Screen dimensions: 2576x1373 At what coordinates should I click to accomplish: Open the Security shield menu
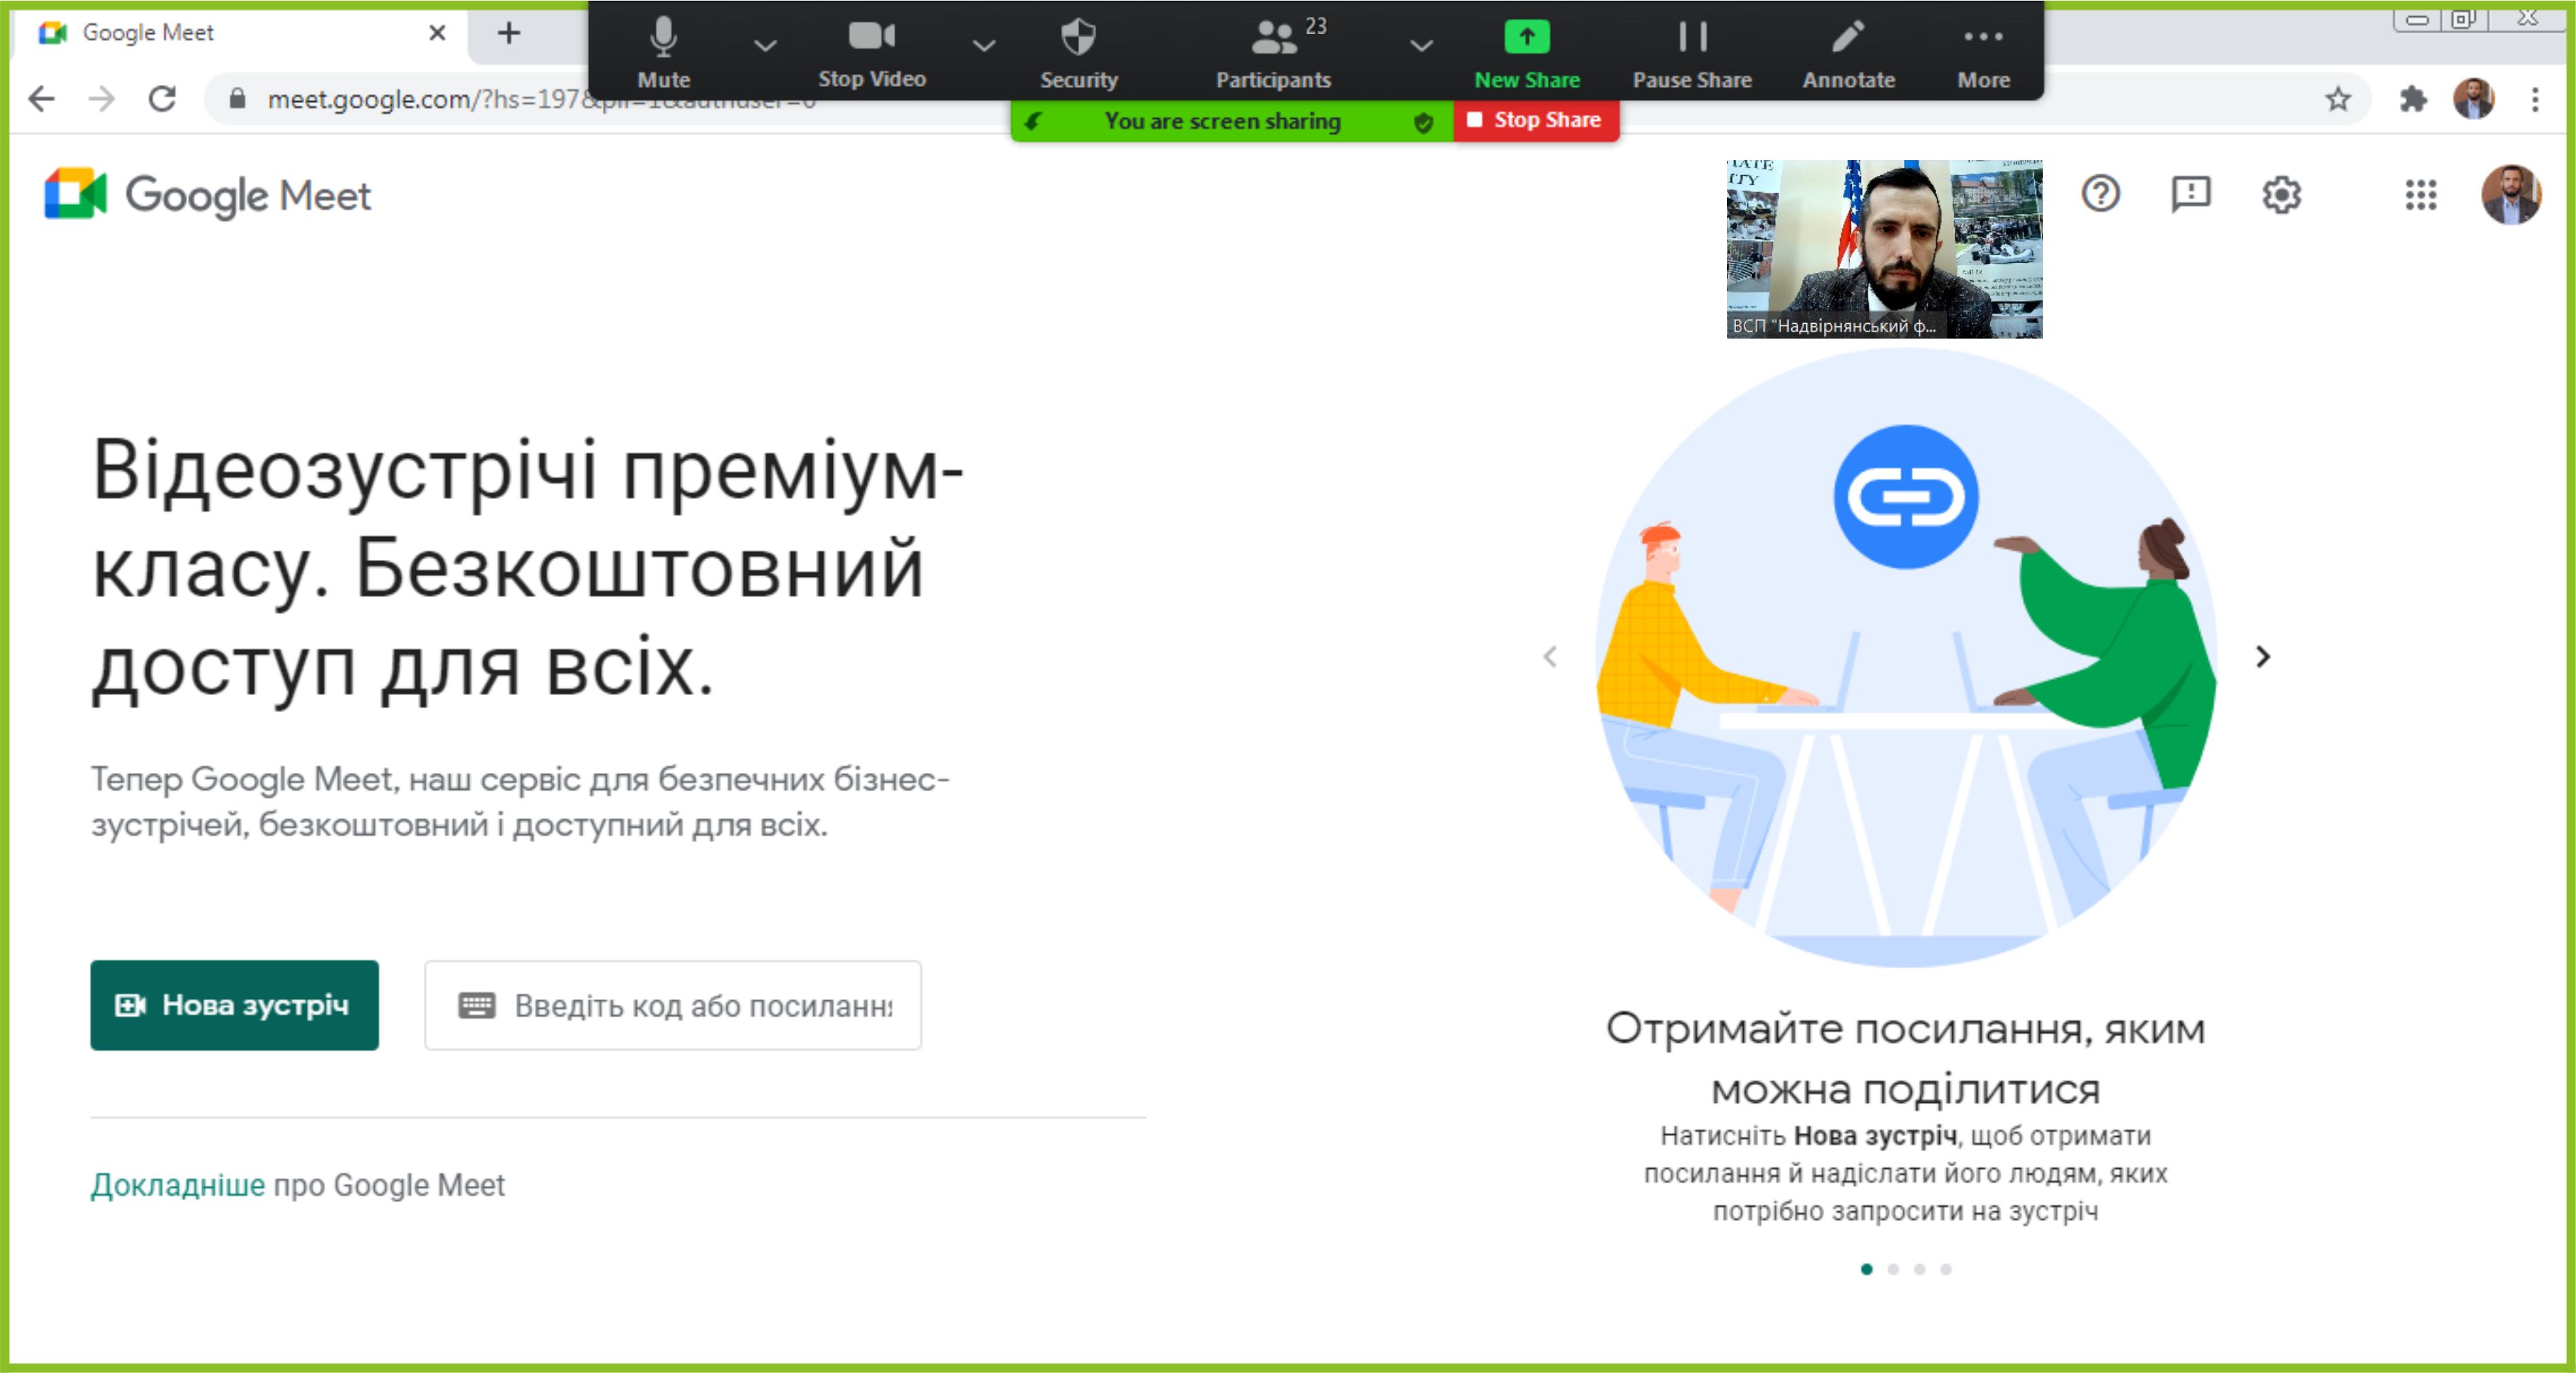pyautogui.click(x=1078, y=54)
